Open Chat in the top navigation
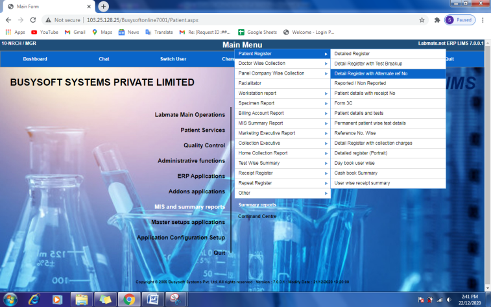Screen dimensions: 491x307 coord(104,59)
